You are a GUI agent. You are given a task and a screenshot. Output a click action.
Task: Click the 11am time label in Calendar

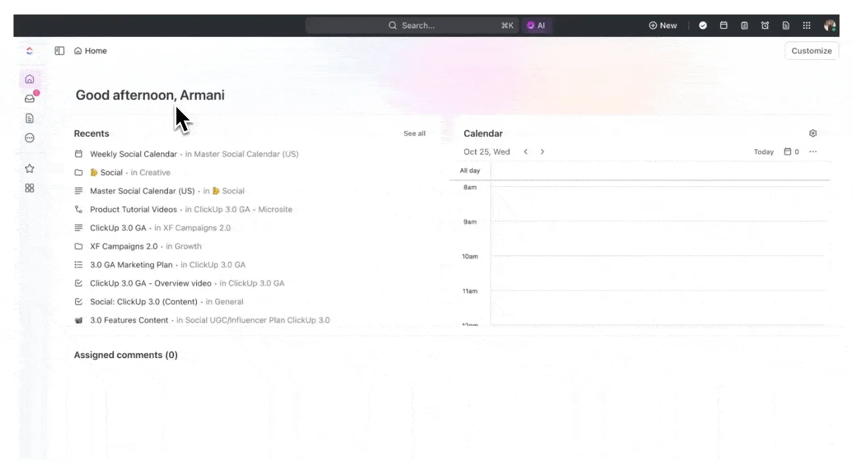point(470,291)
